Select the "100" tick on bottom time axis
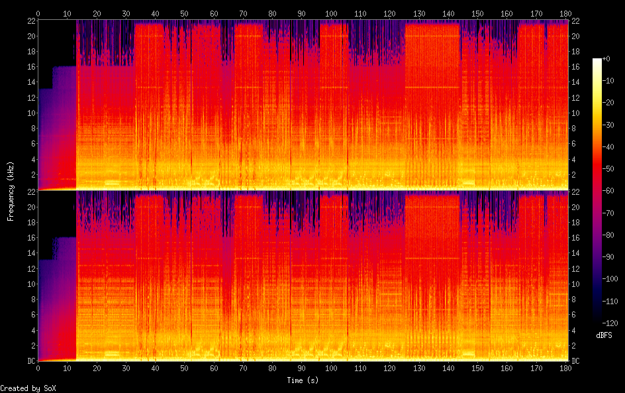 (x=331, y=368)
